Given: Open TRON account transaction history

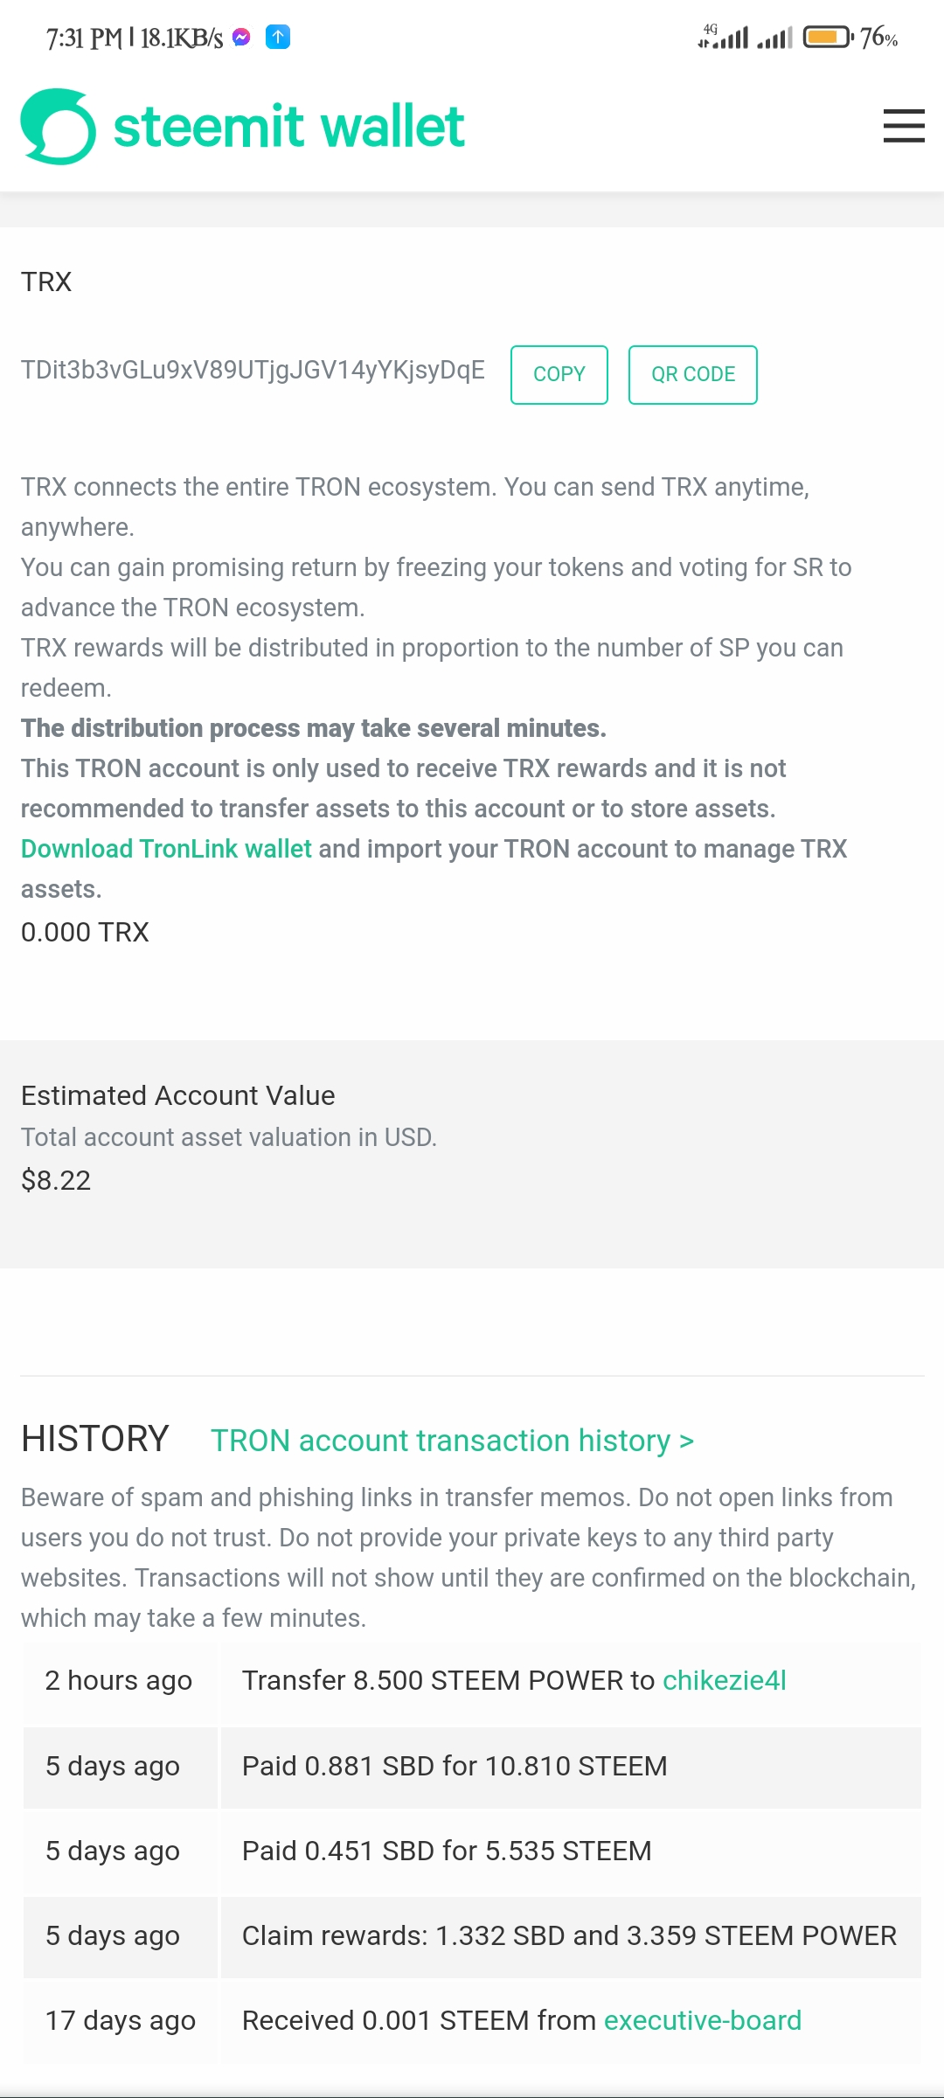Looking at the screenshot, I should click(x=452, y=1441).
